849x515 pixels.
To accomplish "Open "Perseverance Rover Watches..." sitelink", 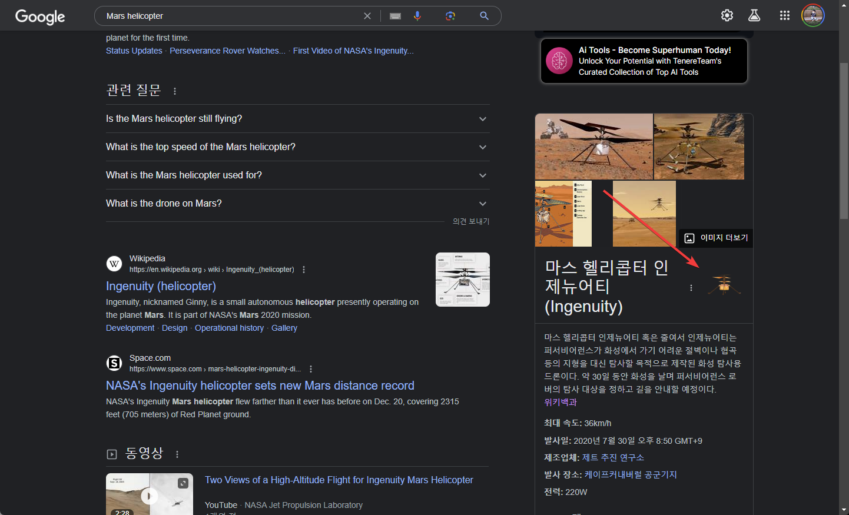I will point(227,51).
